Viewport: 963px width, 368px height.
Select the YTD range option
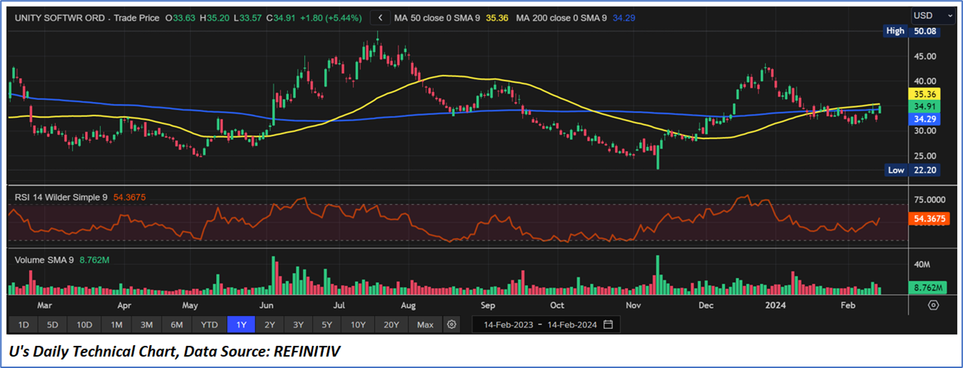click(209, 325)
